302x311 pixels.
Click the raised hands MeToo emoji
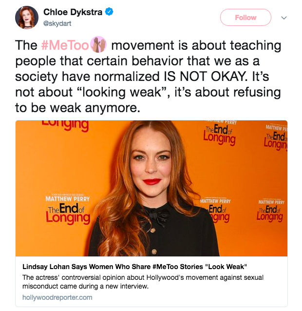click(x=98, y=44)
